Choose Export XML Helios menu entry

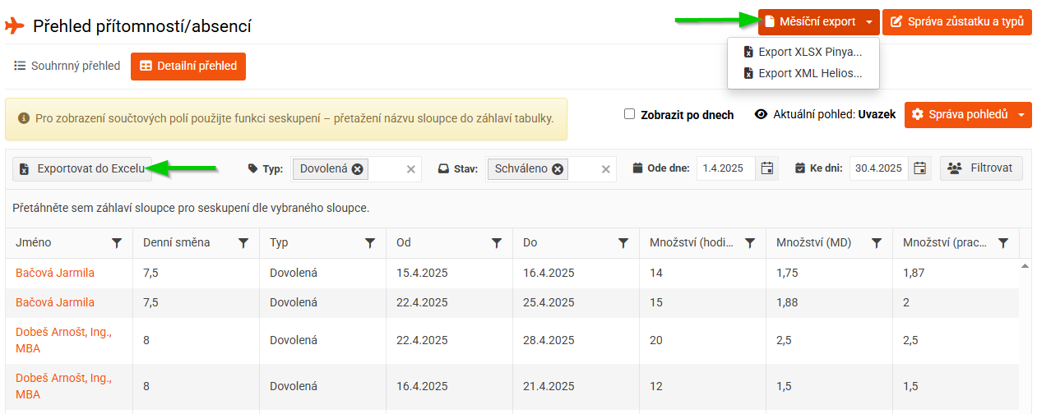tap(803, 73)
